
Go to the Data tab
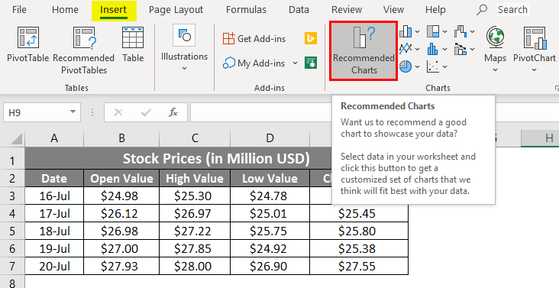(299, 10)
